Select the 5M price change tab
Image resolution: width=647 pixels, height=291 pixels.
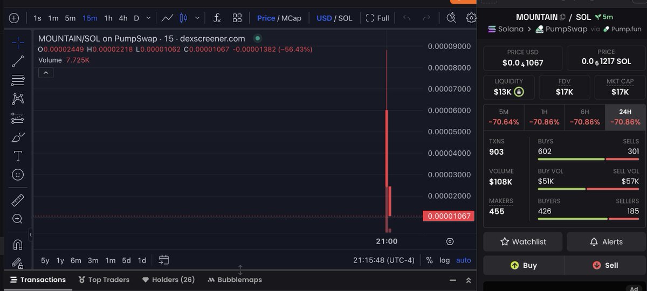pyautogui.click(x=504, y=117)
